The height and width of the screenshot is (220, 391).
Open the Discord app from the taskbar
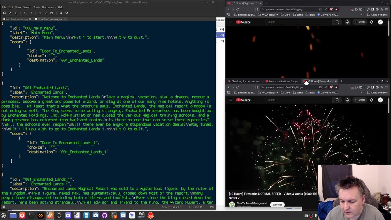[x=68, y=215]
